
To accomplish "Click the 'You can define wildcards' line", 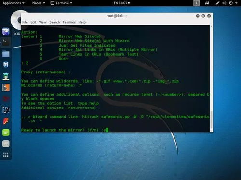I will (x=100, y=81).
